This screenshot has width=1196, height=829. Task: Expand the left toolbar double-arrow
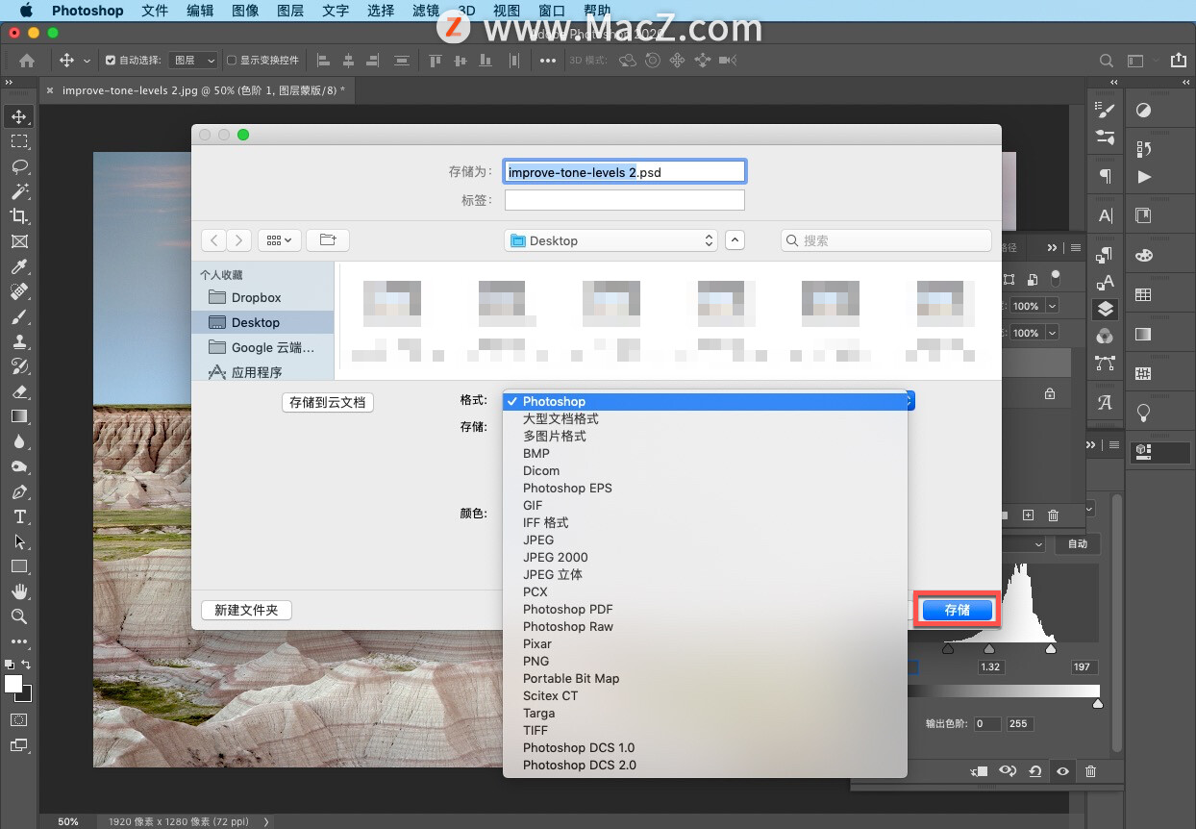pos(9,83)
